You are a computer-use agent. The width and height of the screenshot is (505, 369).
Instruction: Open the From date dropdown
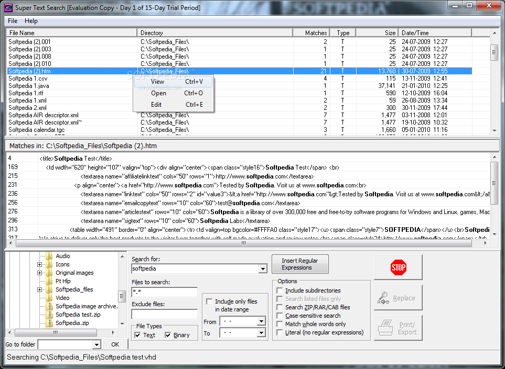(261, 321)
